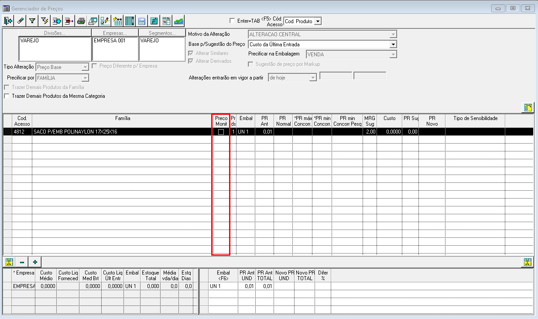538x319 pixels.
Task: Click the eraser clear icon
Action: (x=20, y=21)
